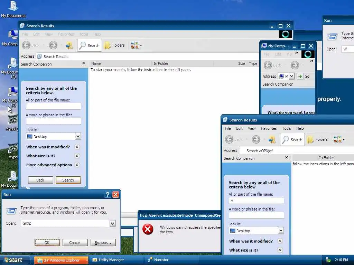
Task: Click the system tray icon beside the clock
Action: pyautogui.click(x=328, y=260)
